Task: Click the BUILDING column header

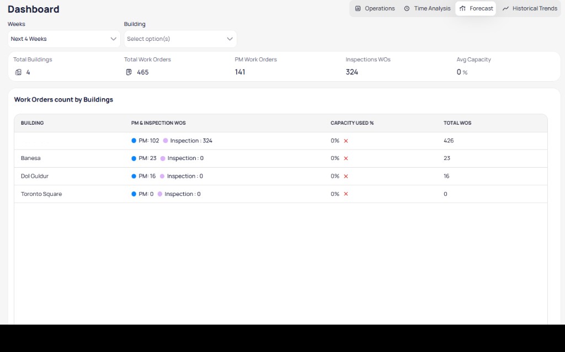Action: pos(32,123)
